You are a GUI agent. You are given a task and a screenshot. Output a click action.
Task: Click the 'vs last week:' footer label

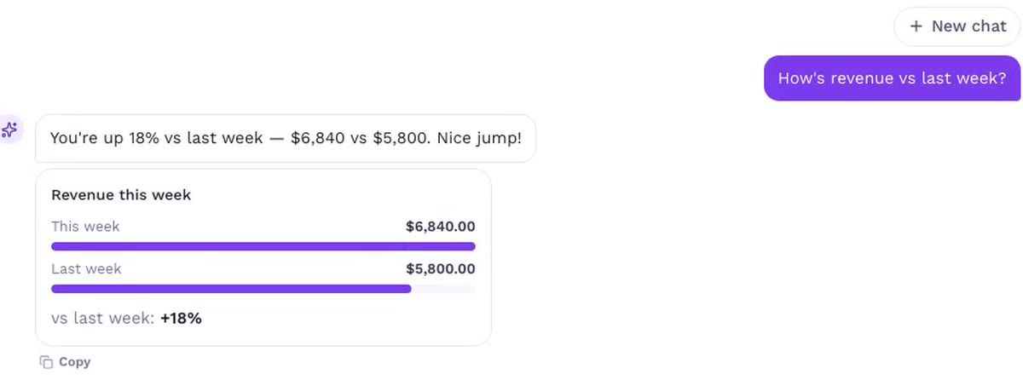pos(103,319)
